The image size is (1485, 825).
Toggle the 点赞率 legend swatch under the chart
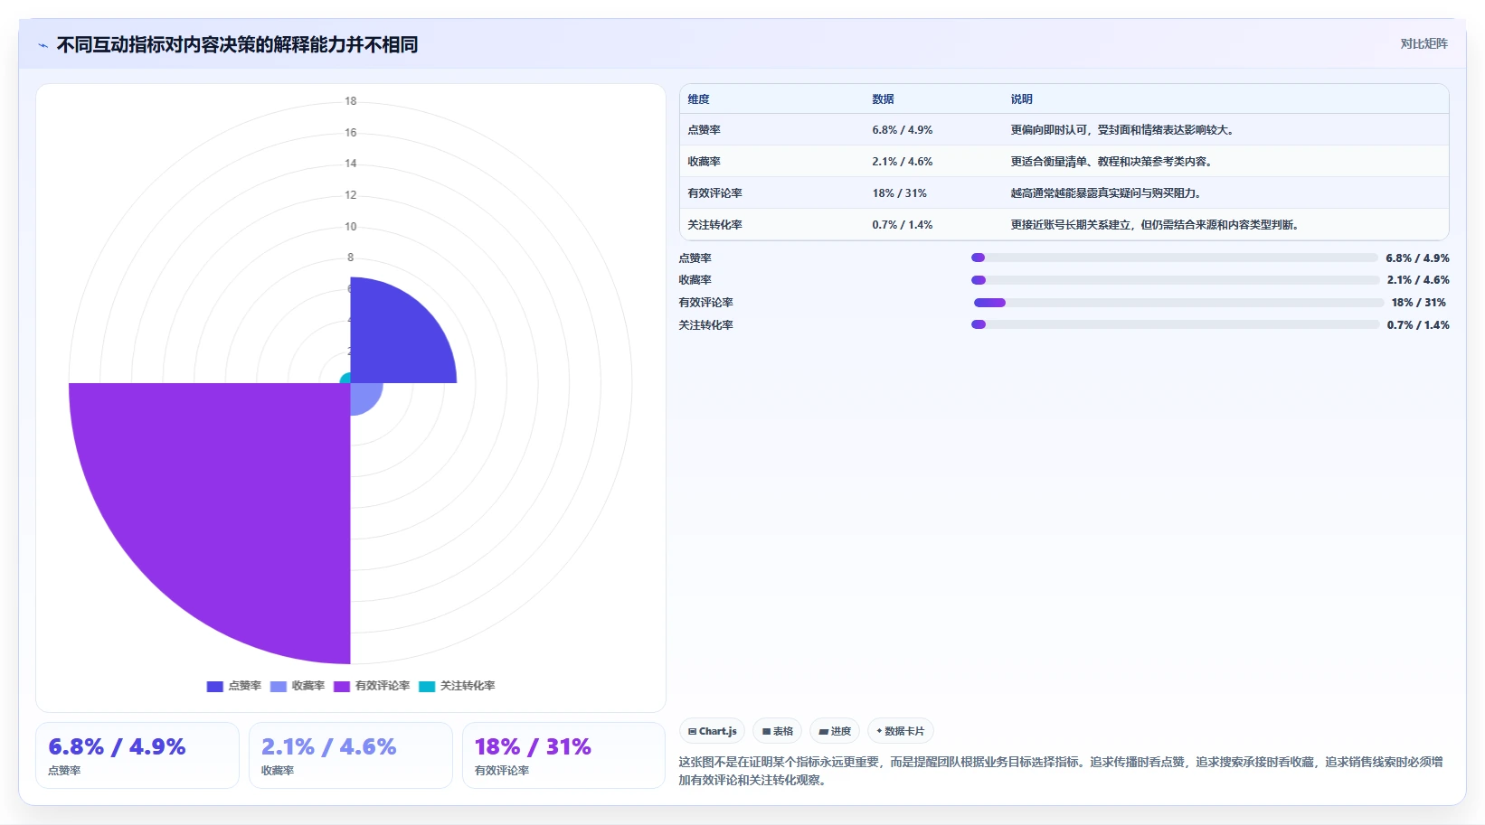coord(214,686)
